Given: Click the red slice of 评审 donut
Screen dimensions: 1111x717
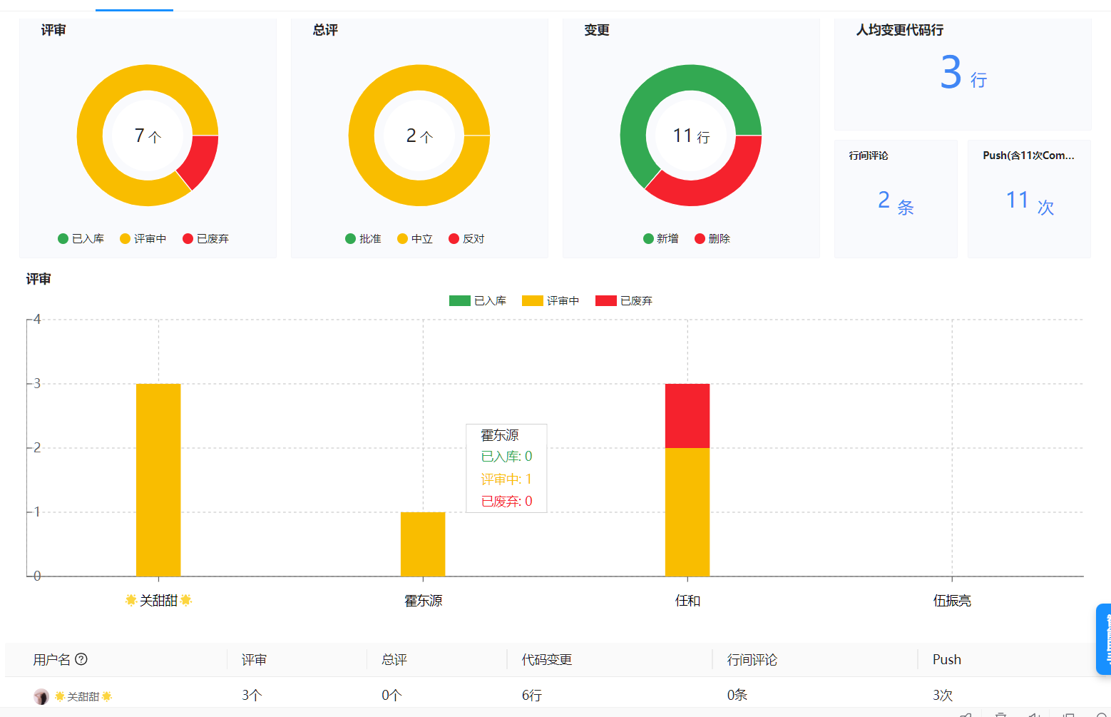Looking at the screenshot, I should (x=200, y=160).
